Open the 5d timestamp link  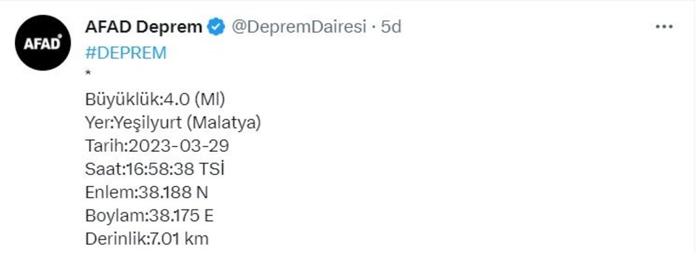(391, 28)
